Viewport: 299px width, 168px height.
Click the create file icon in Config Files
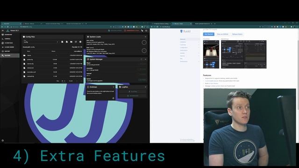62,42
